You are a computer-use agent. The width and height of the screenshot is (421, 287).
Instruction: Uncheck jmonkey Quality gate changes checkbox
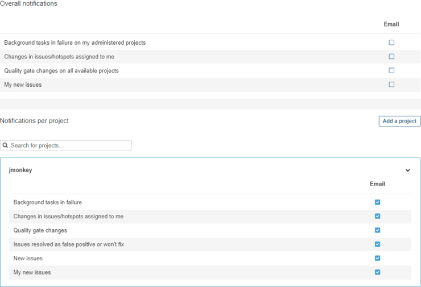[378, 230]
